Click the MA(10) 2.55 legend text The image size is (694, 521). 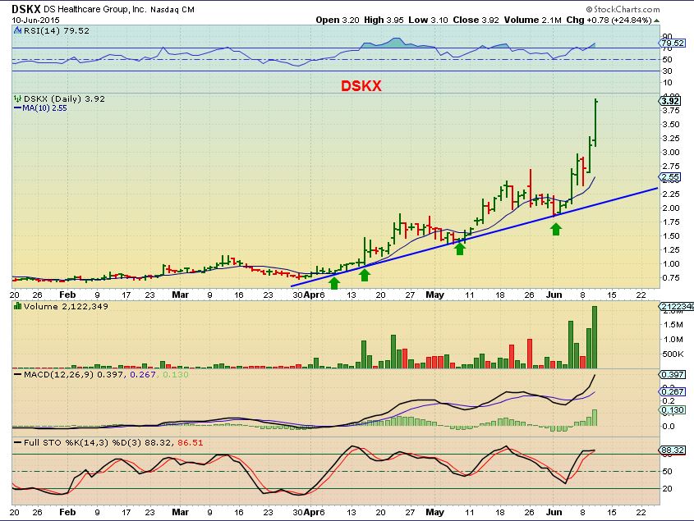click(x=44, y=108)
